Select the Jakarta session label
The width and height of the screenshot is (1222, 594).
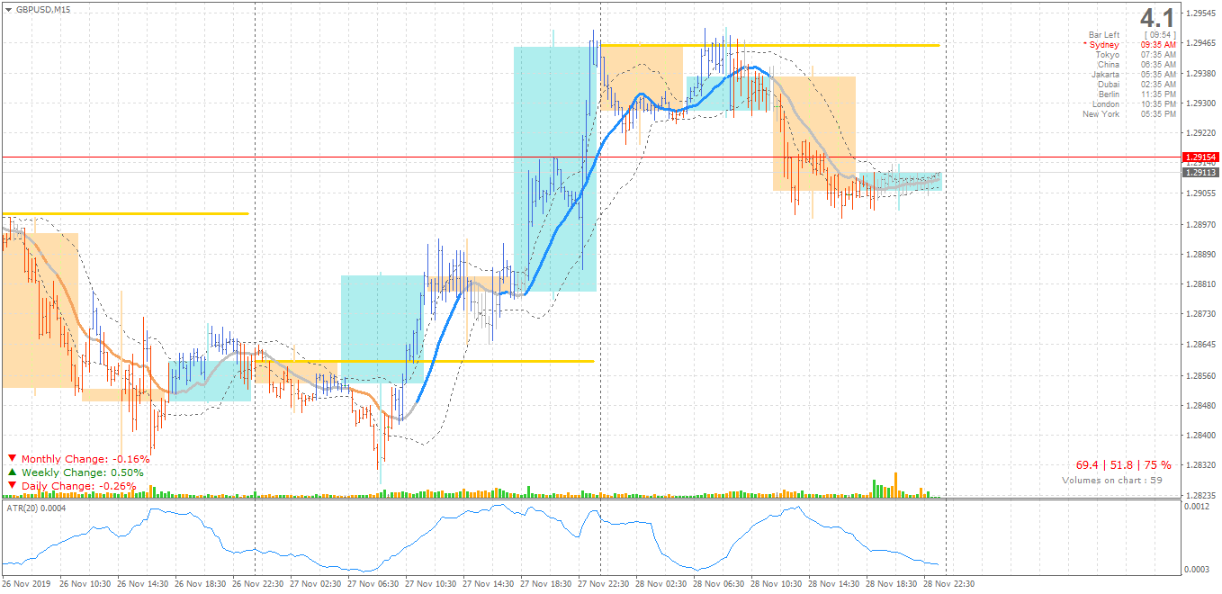[1106, 75]
